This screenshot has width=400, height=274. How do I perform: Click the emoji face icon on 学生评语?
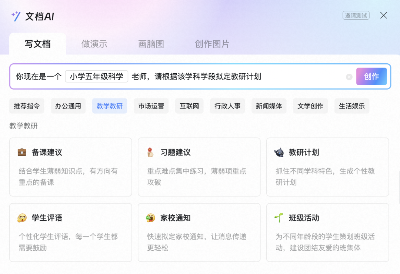22,218
